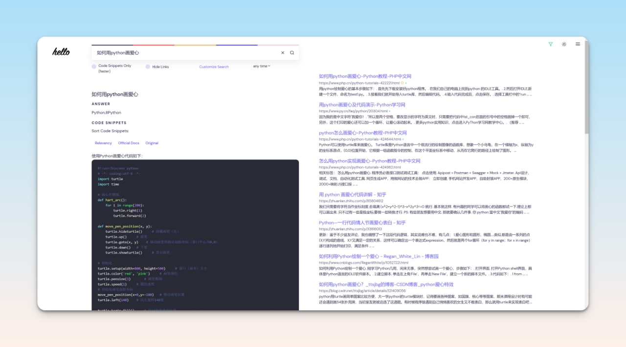The height and width of the screenshot is (347, 626).
Task: Click the magnifier search icon
Action: (x=292, y=53)
